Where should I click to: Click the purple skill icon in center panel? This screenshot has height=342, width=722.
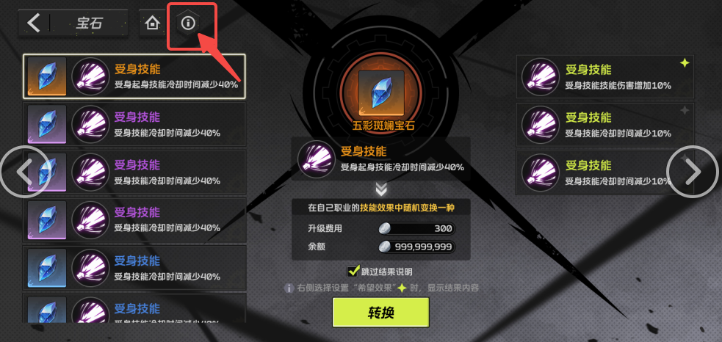(317, 159)
